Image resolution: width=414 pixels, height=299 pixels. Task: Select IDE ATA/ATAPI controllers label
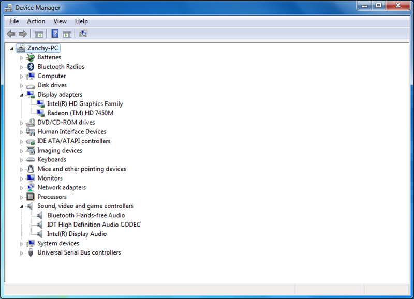click(73, 141)
